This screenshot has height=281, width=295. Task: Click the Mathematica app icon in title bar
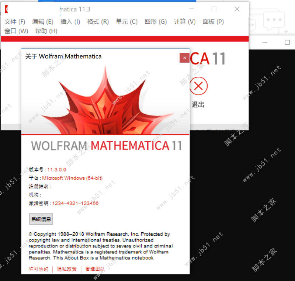[6, 9]
